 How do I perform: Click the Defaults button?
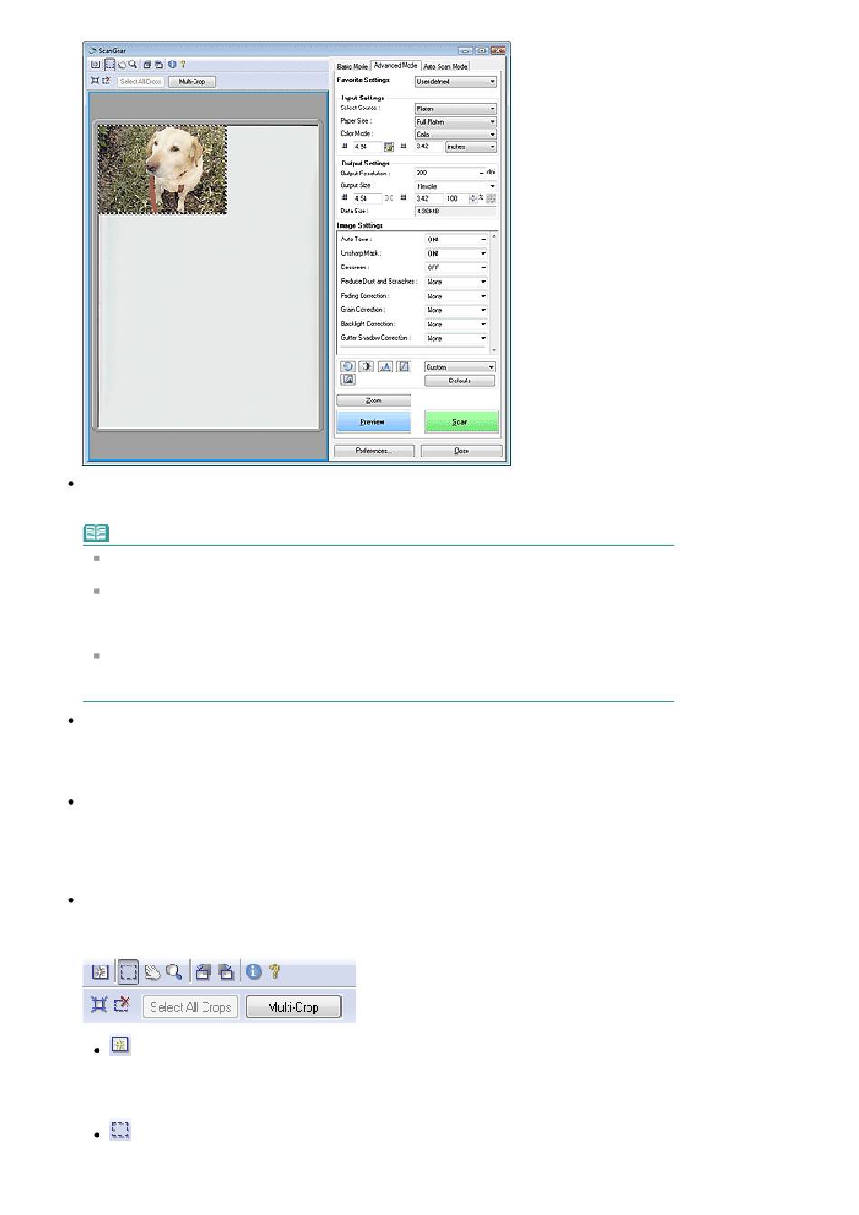click(459, 381)
